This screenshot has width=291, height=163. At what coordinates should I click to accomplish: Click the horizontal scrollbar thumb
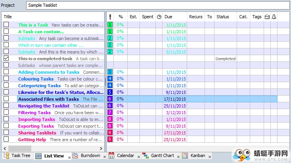(20, 148)
